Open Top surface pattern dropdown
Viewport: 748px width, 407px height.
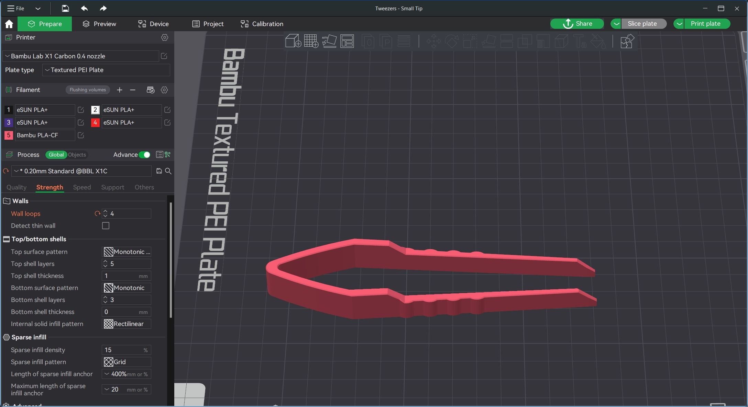point(126,252)
